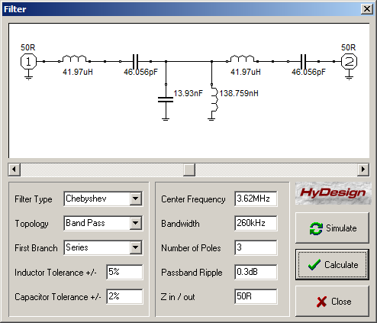Viewport: 377px width, 323px height.
Task: Open the First Branch dropdown
Action: tap(135, 247)
